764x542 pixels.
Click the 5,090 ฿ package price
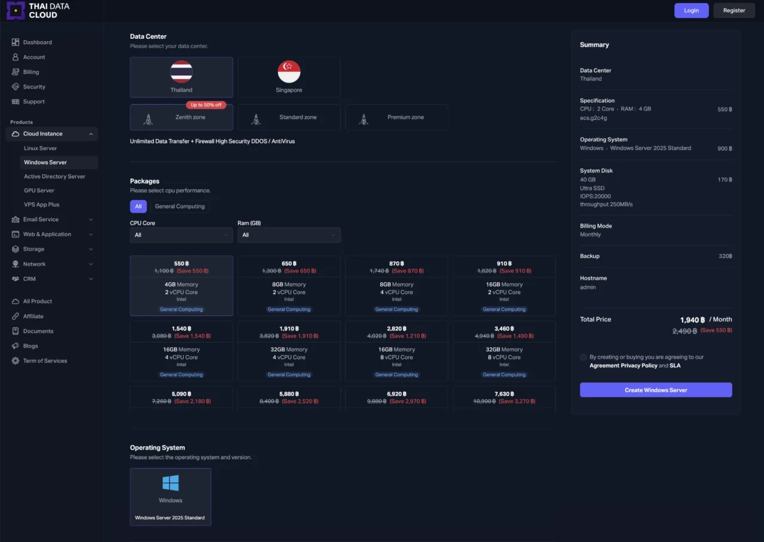181,394
